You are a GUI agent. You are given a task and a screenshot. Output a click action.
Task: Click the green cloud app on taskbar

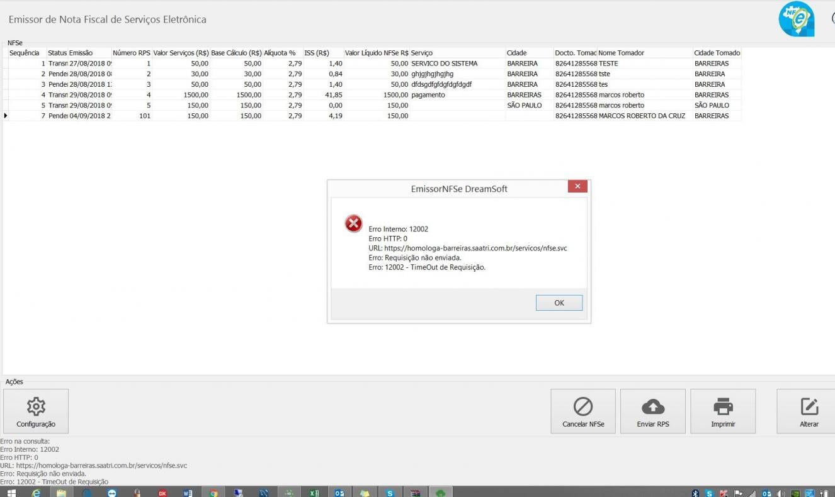point(441,493)
